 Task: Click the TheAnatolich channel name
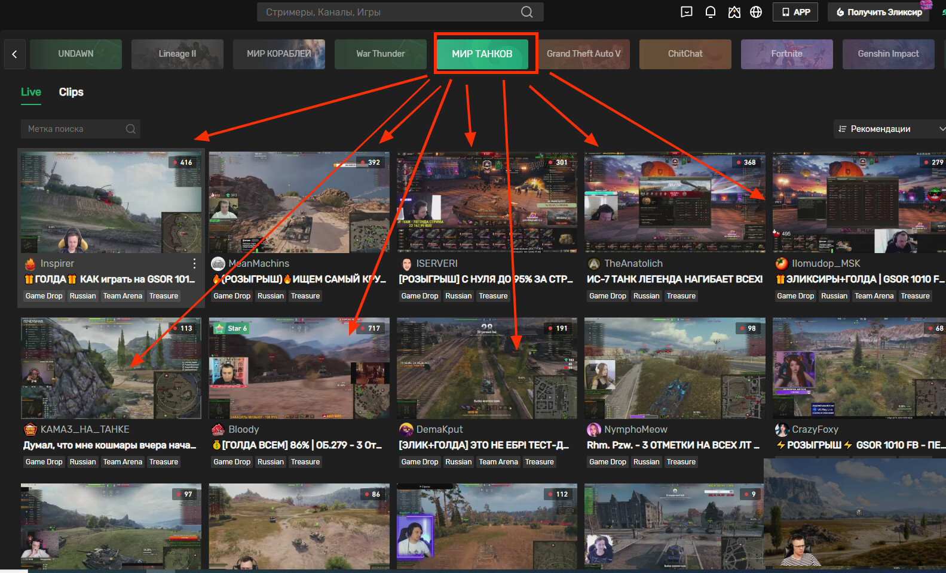tap(633, 263)
